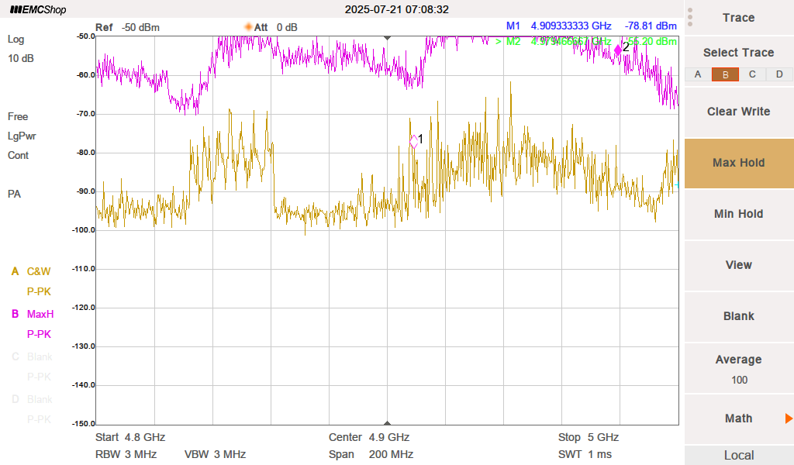Activate the Min Hold trace mode

(x=738, y=214)
